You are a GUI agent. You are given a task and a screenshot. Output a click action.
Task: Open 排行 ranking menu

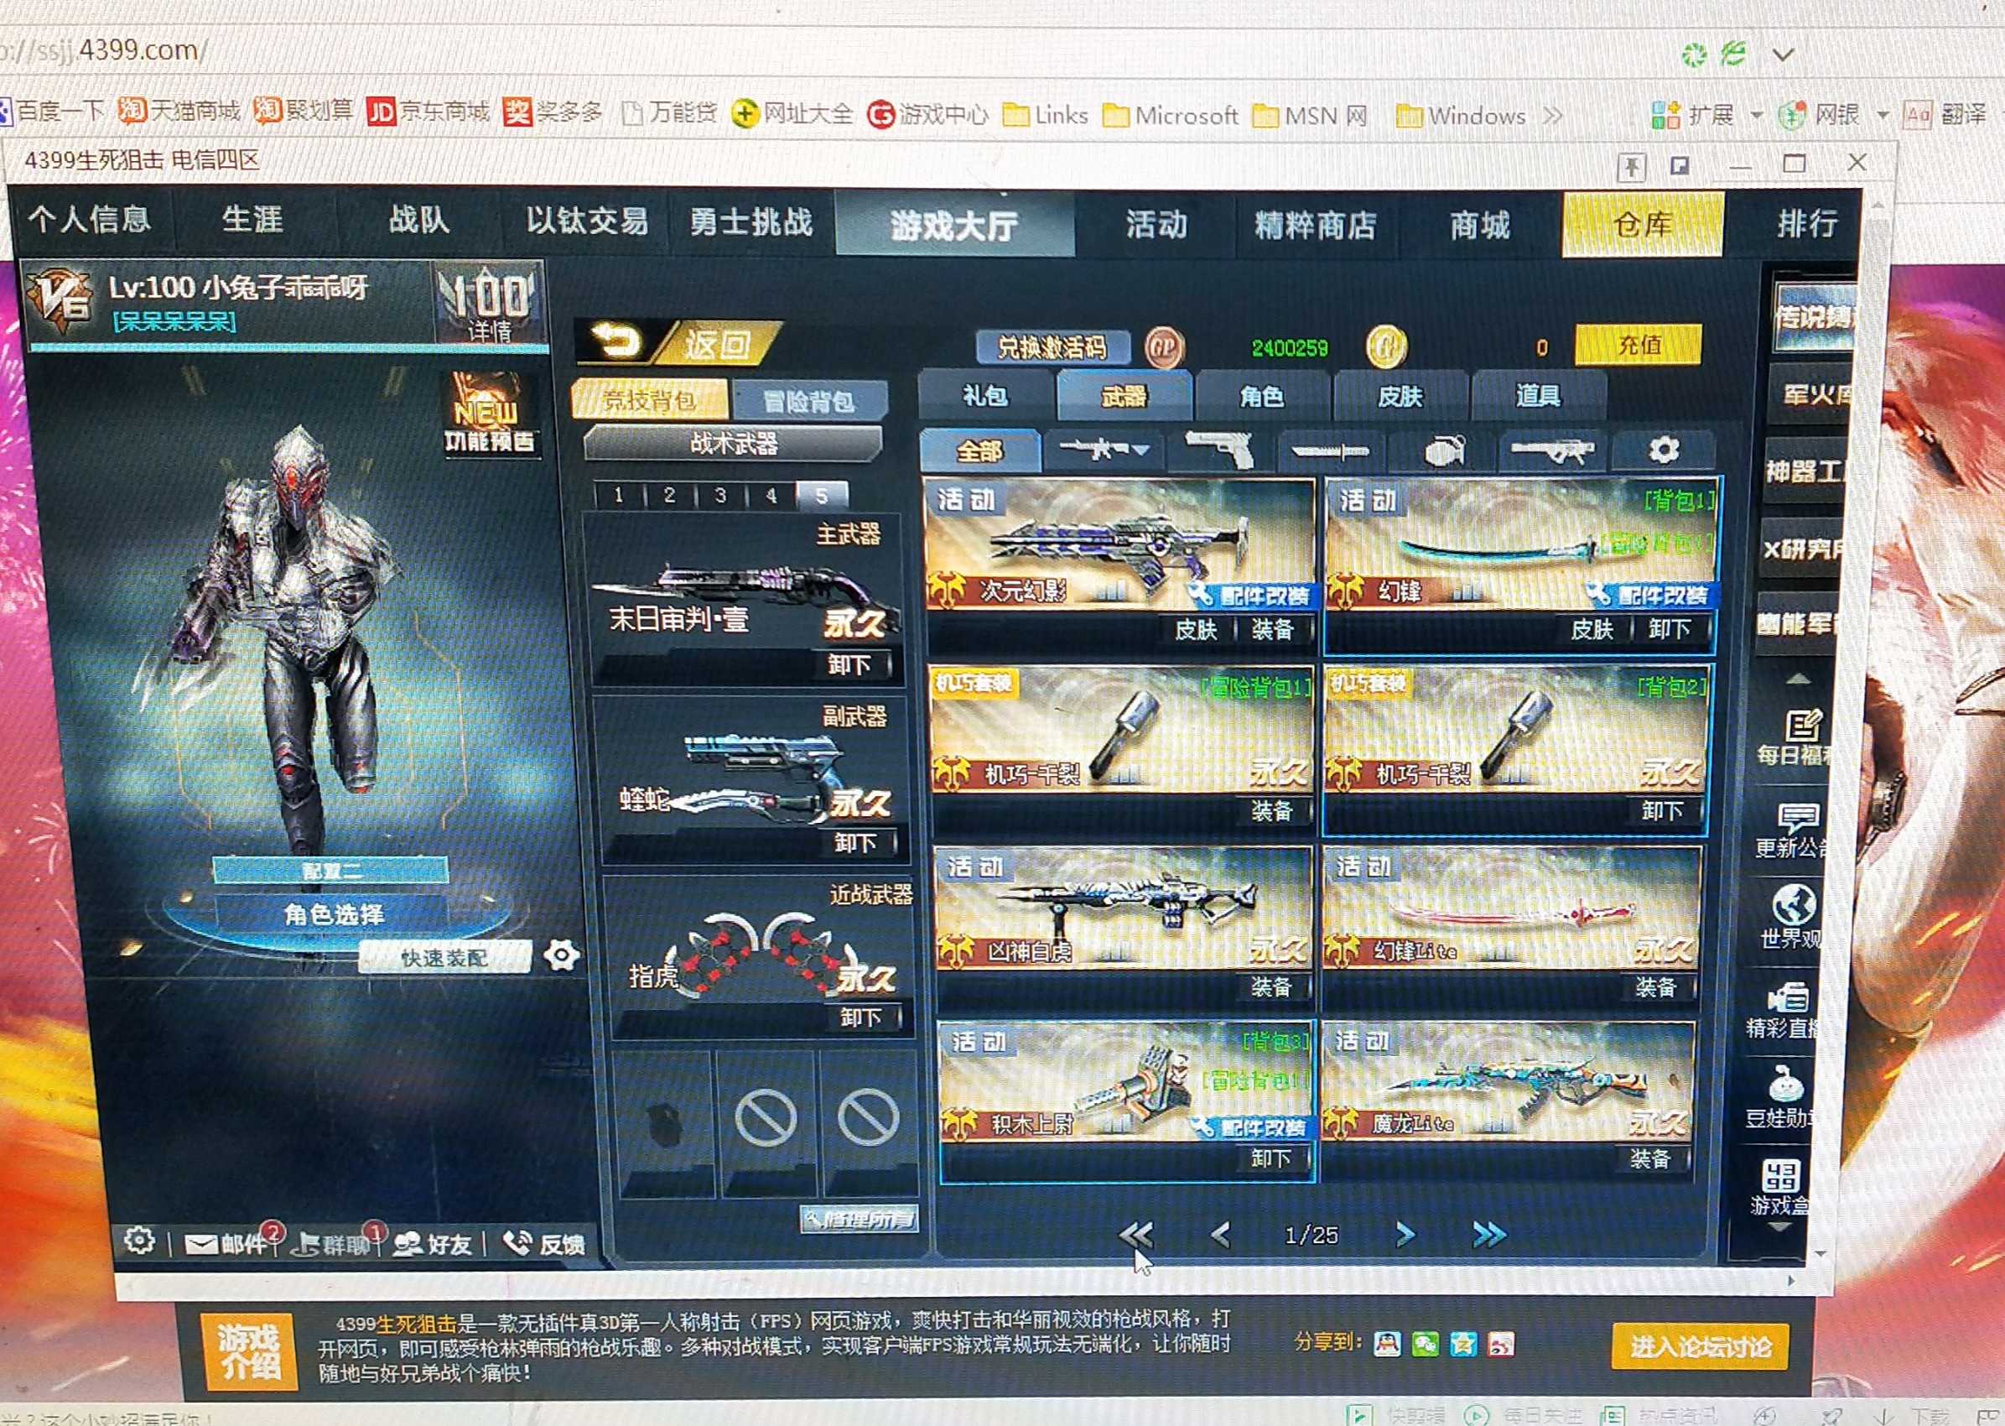tap(1806, 223)
